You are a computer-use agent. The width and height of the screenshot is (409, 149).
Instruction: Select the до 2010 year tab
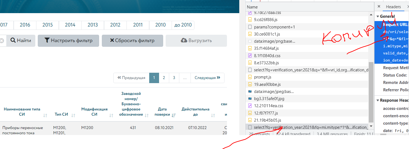[183, 25]
